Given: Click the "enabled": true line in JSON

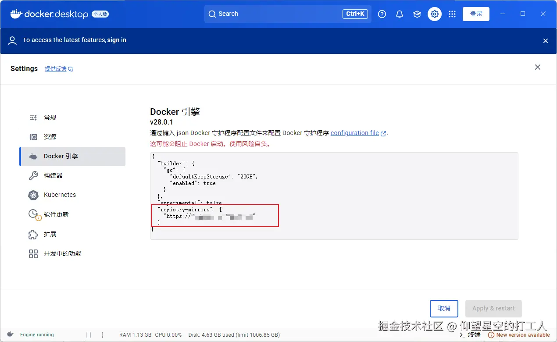Looking at the screenshot, I should [193, 183].
